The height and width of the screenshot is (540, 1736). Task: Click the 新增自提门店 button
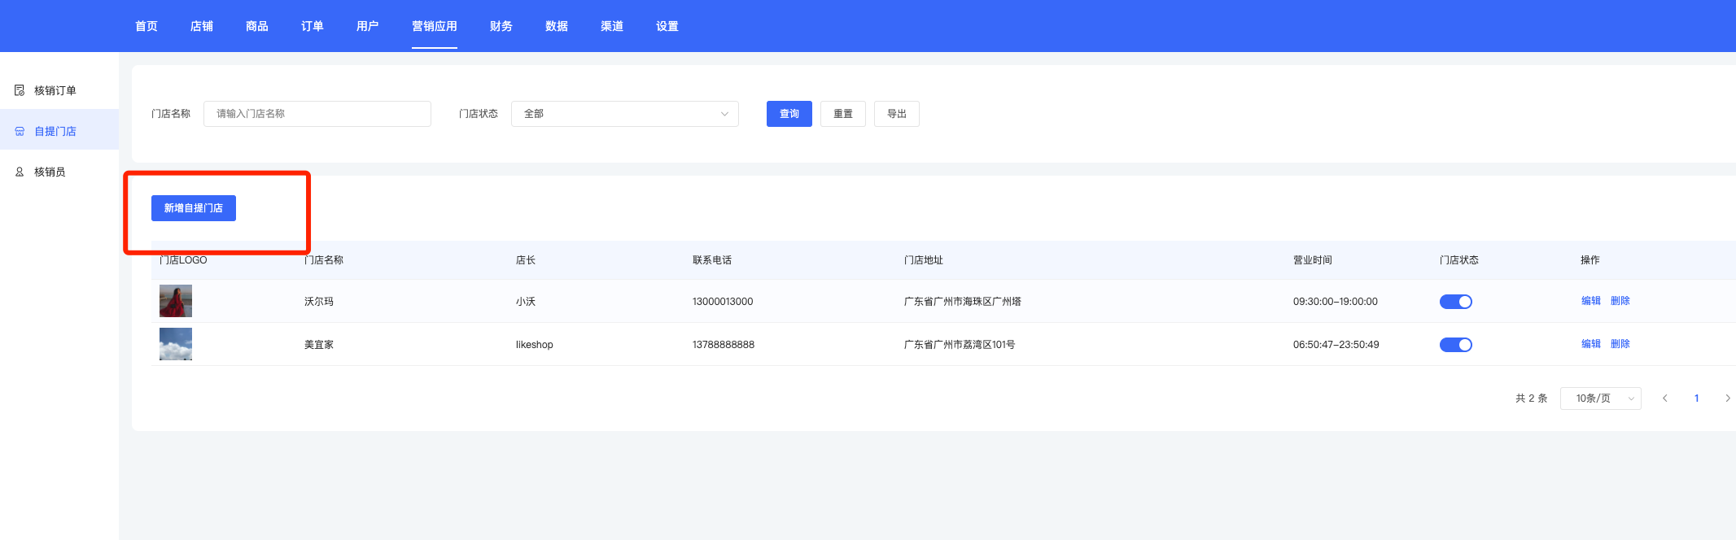point(194,208)
